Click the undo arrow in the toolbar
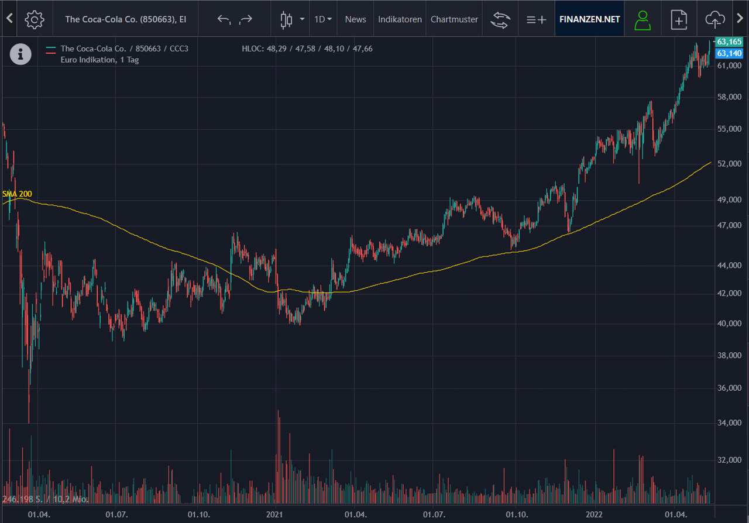The width and height of the screenshot is (749, 523). pyautogui.click(x=224, y=19)
